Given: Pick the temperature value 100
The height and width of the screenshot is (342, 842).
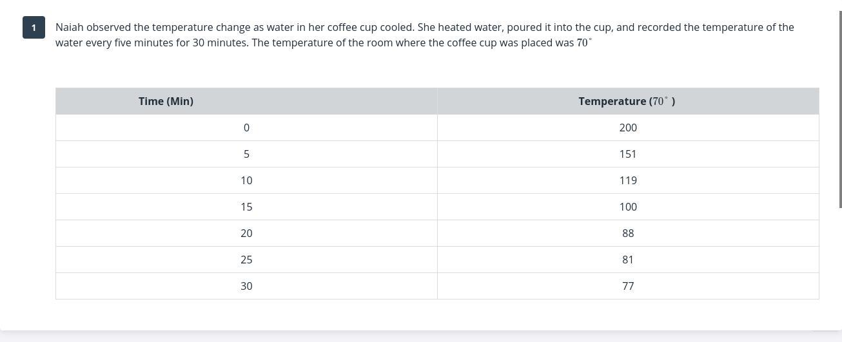Looking at the screenshot, I should point(628,207).
